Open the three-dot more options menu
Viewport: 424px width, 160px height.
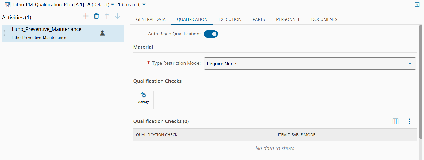pos(409,121)
